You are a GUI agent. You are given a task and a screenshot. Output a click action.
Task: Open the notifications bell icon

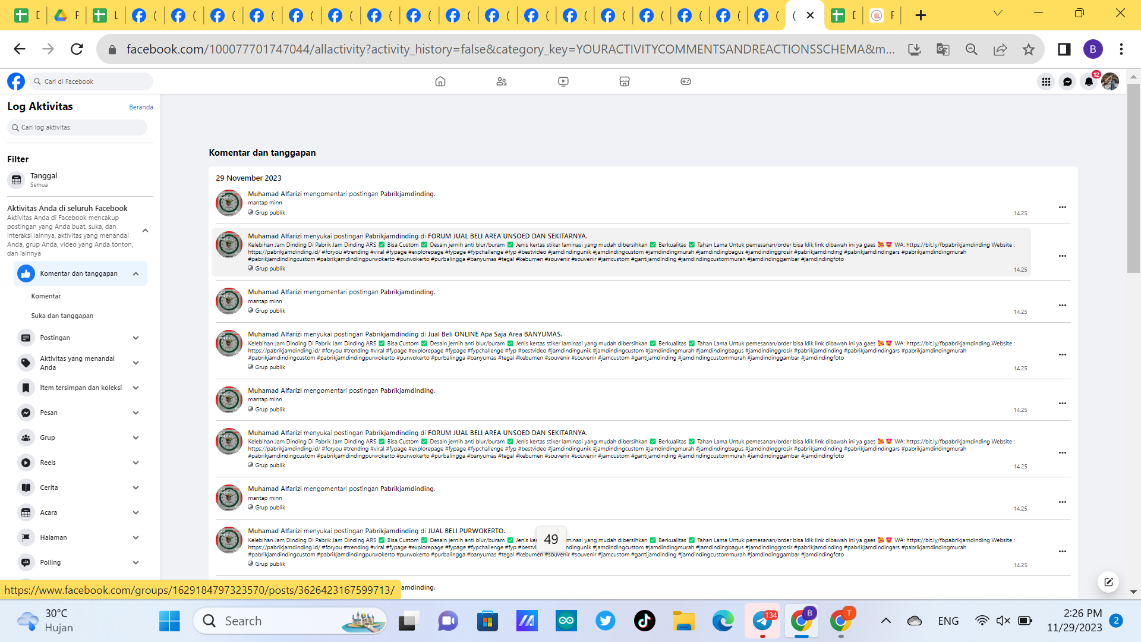pos(1088,81)
